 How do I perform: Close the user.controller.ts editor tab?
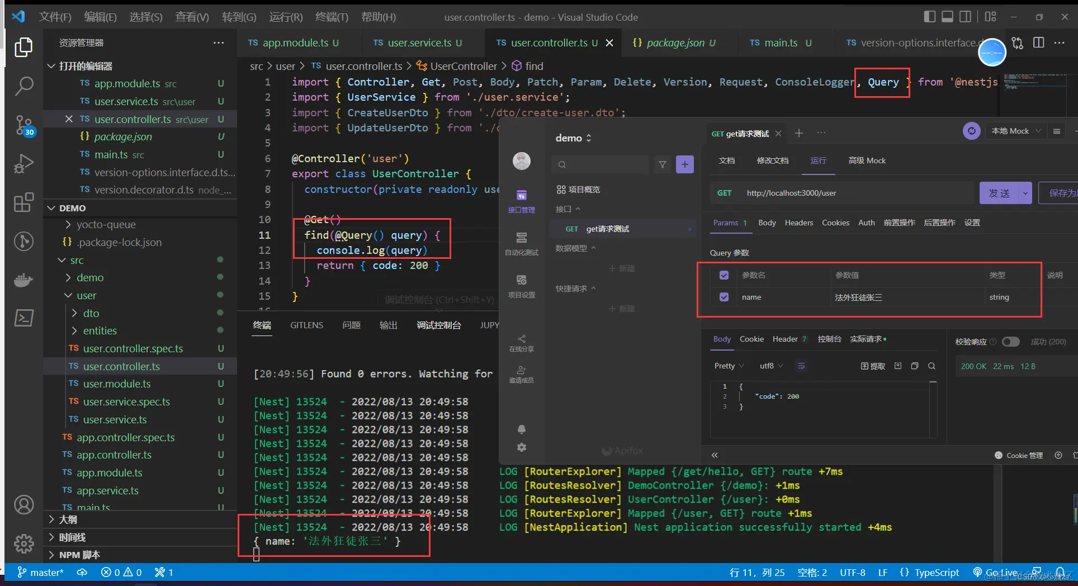[609, 43]
